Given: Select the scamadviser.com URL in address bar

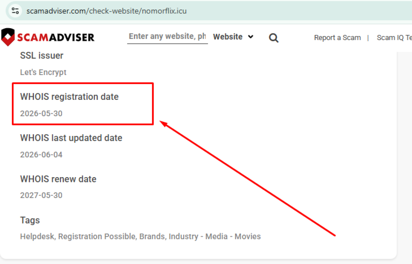Looking at the screenshot, I should coord(106,11).
